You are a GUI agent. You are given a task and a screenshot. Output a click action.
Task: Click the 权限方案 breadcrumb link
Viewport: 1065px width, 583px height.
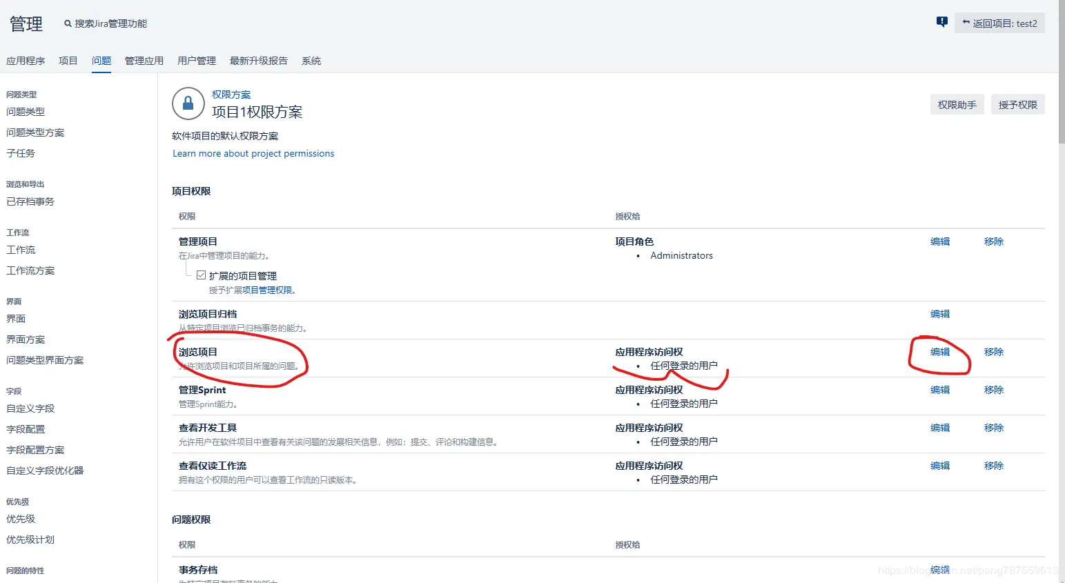click(x=231, y=94)
